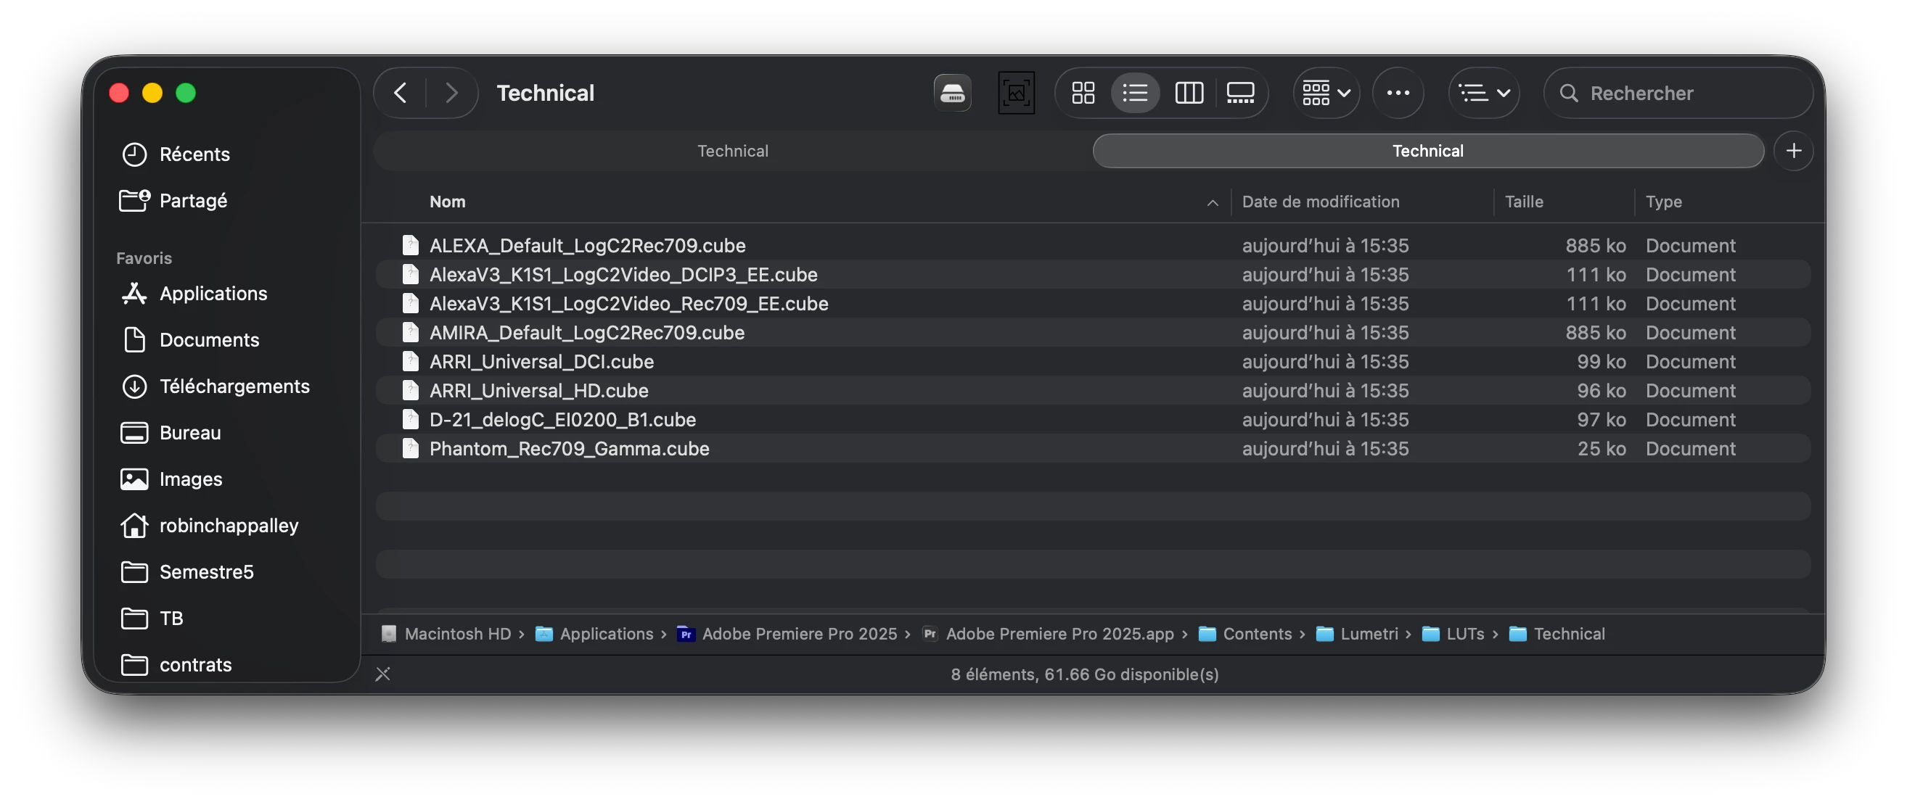Go forward with the right chevron button

[x=451, y=94]
